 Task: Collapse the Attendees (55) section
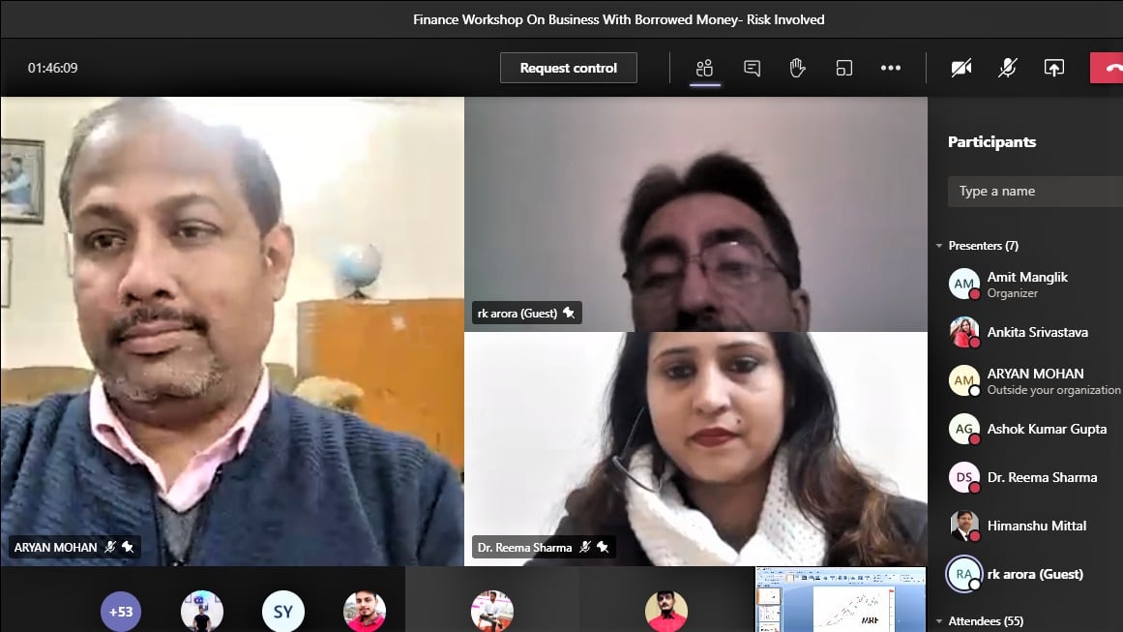[x=939, y=621]
